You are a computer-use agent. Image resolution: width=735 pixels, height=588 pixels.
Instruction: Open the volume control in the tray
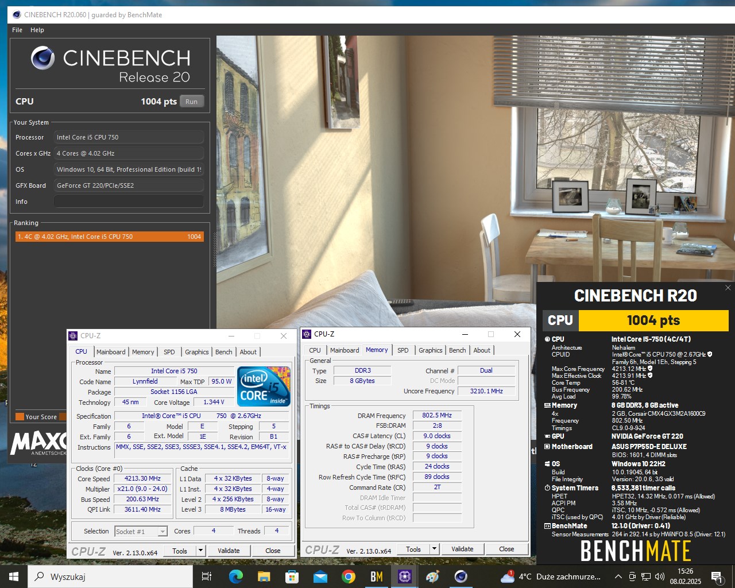tap(659, 577)
